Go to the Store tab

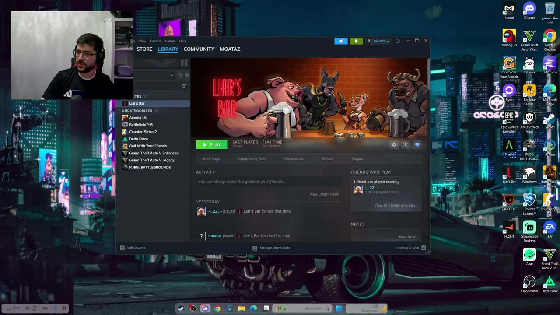[144, 49]
